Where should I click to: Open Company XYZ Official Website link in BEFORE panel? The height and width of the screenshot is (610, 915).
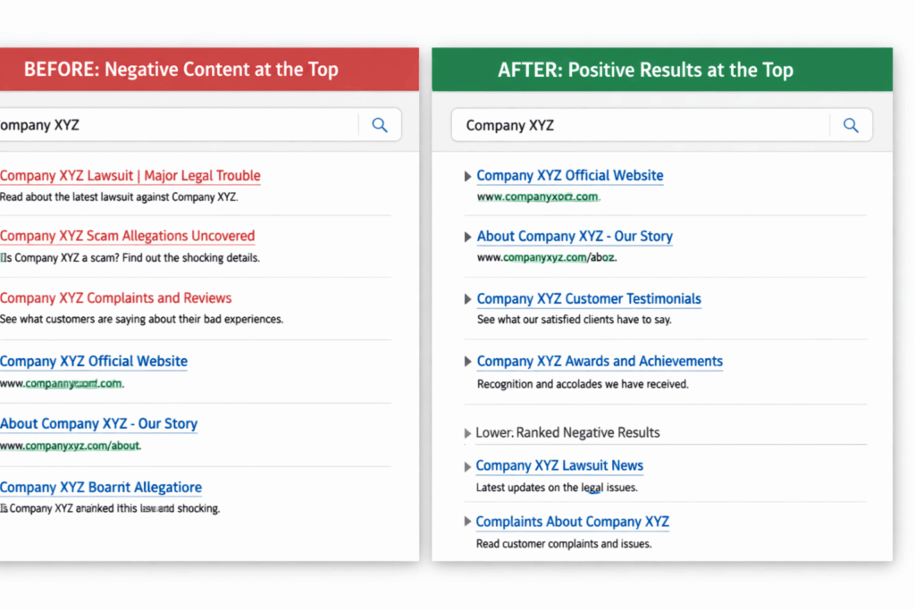[x=94, y=362]
